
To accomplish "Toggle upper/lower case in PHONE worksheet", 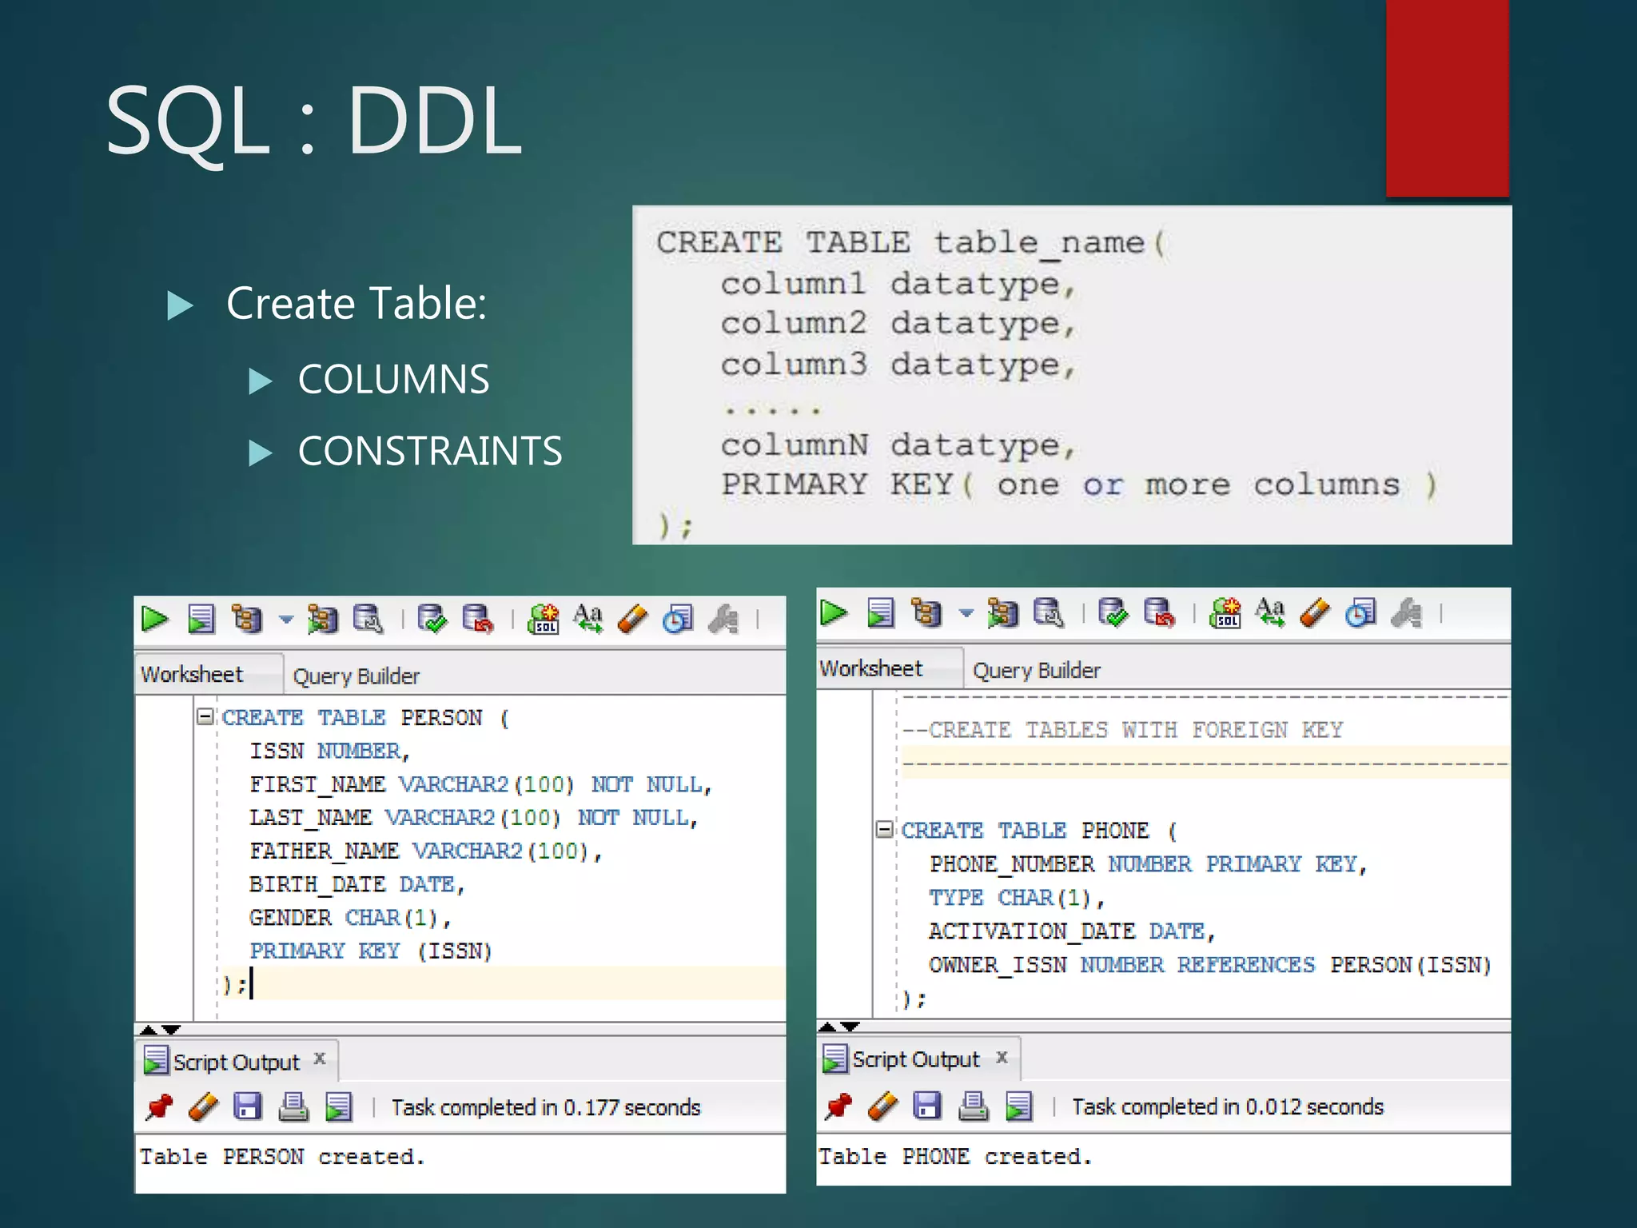I will pyautogui.click(x=1270, y=613).
